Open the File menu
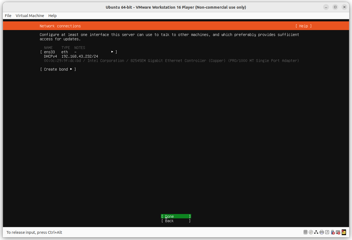352x240 pixels. 8,15
